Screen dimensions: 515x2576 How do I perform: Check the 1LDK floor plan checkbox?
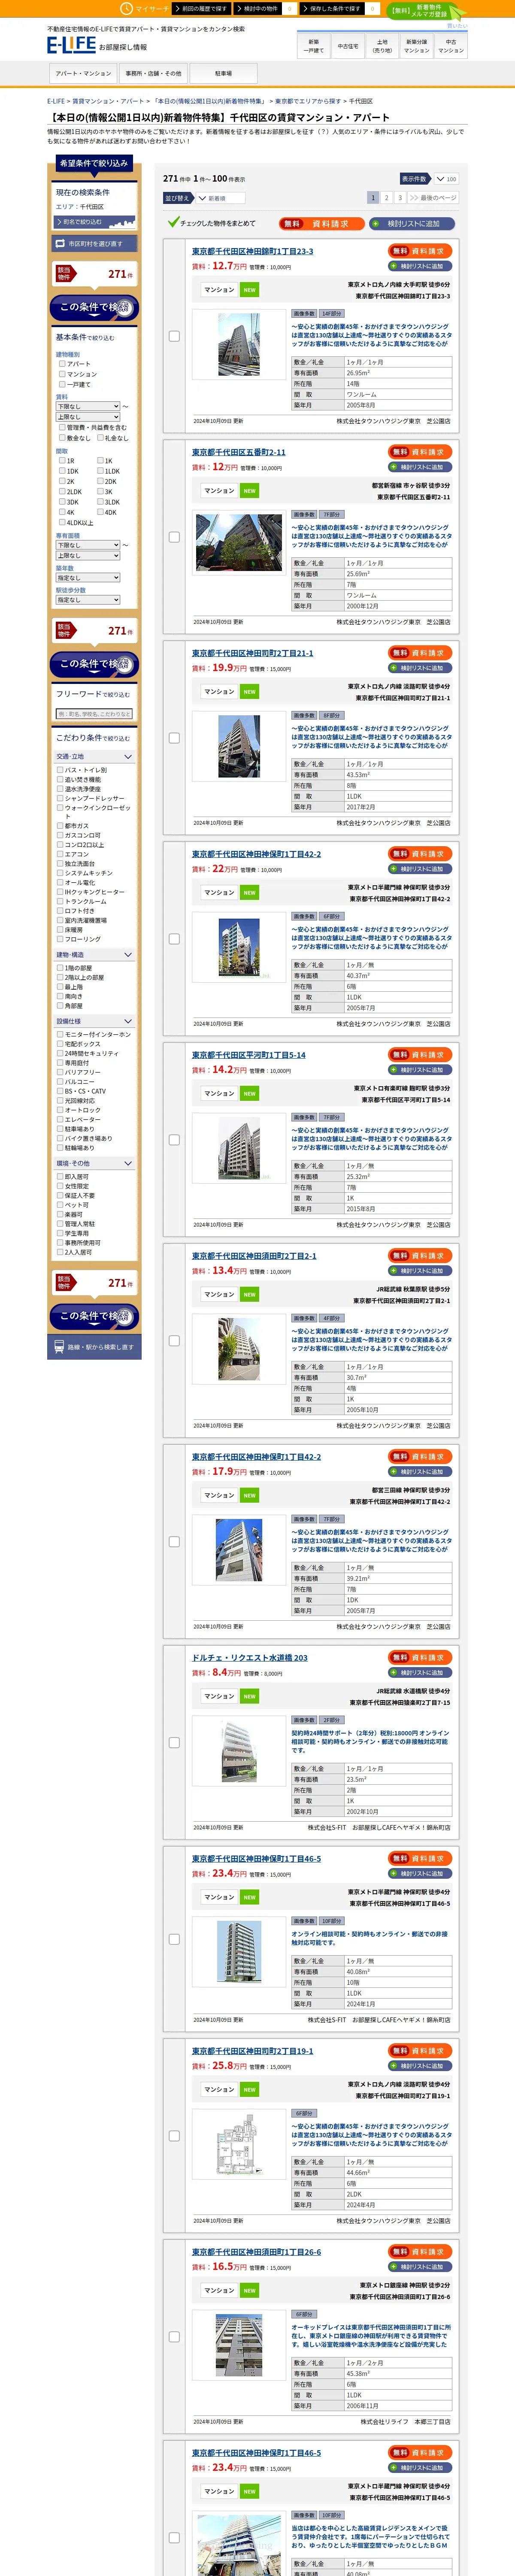(100, 471)
